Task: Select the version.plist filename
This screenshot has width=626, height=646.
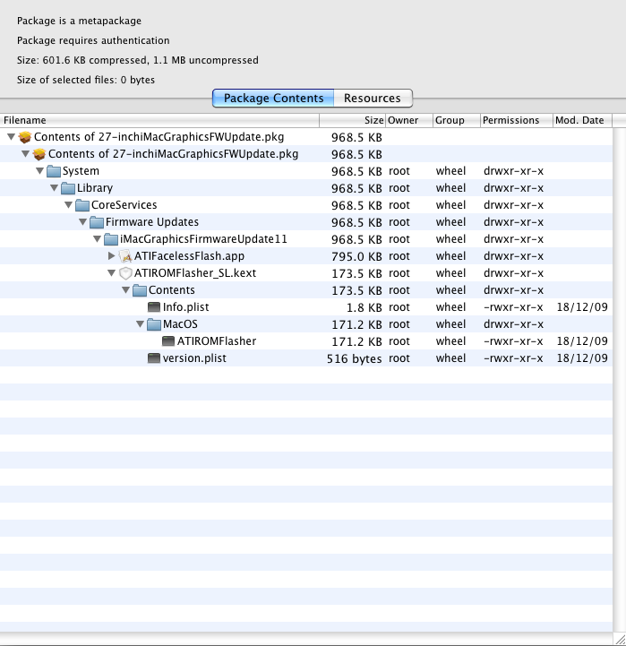Action: (194, 358)
